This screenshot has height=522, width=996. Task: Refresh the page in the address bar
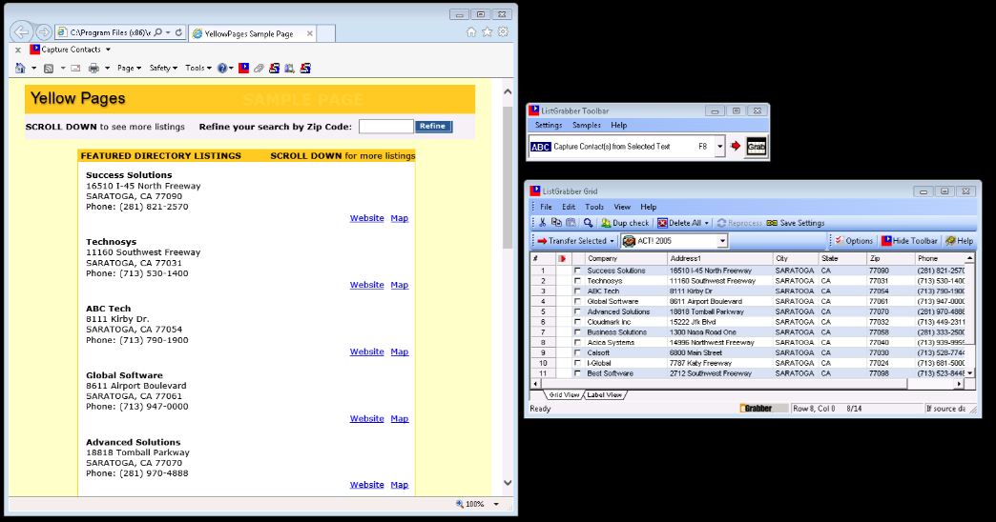[x=179, y=32]
